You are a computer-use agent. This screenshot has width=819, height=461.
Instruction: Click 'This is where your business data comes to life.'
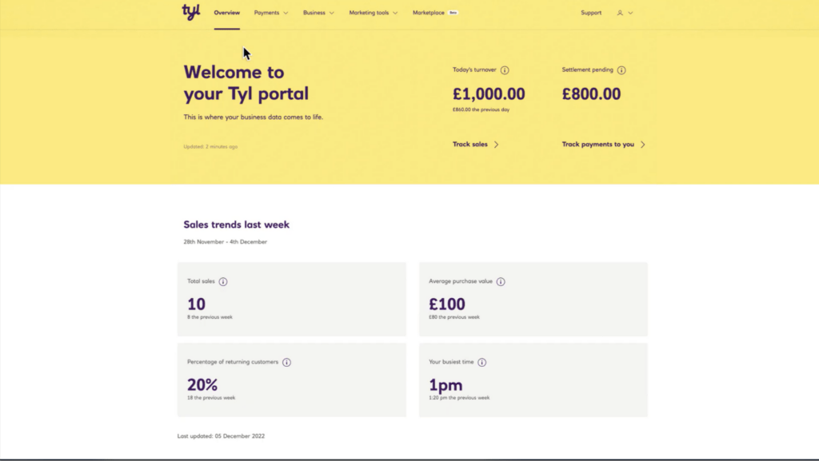pyautogui.click(x=254, y=117)
